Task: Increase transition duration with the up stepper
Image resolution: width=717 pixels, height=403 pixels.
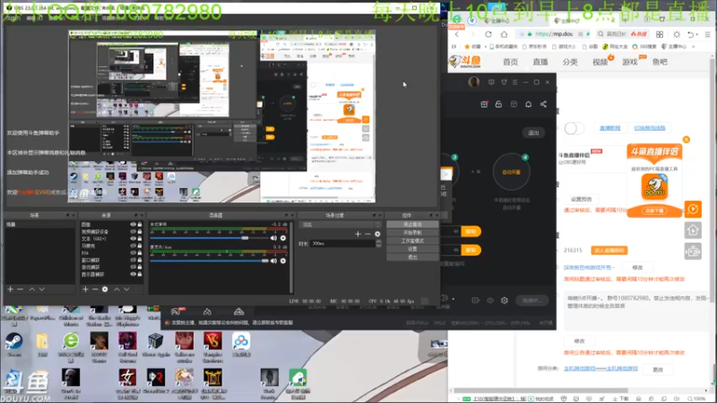Action: coord(378,242)
